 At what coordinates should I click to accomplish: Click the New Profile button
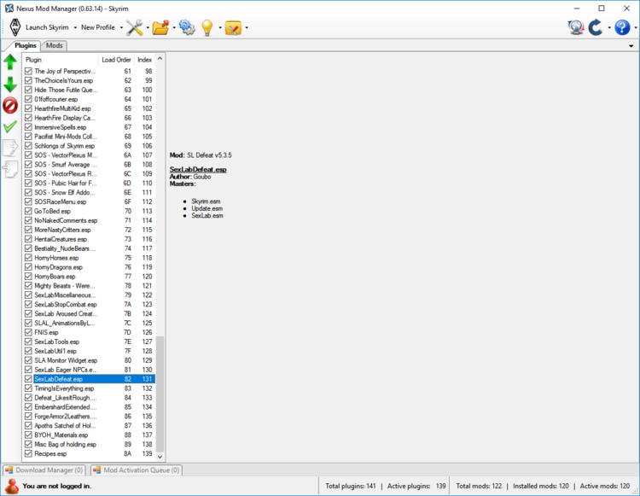tap(98, 27)
